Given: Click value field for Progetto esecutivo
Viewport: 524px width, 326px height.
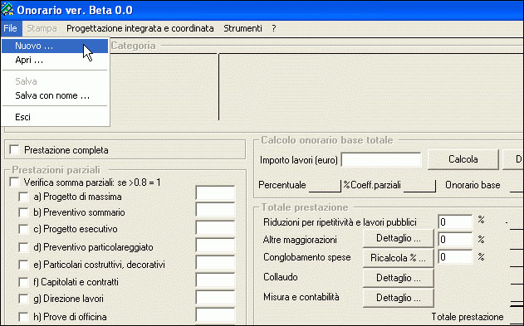Looking at the screenshot, I should pyautogui.click(x=215, y=228).
